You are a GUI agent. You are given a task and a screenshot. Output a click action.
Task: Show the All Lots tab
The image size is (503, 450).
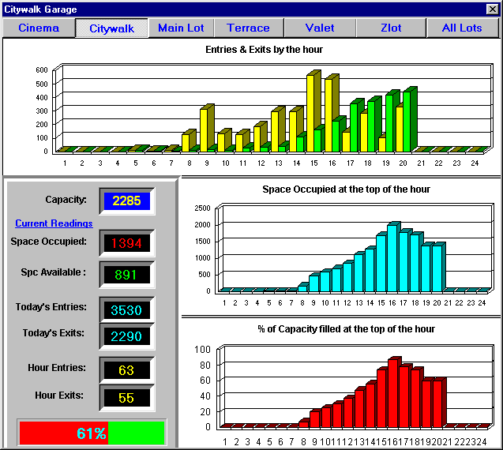(x=462, y=28)
